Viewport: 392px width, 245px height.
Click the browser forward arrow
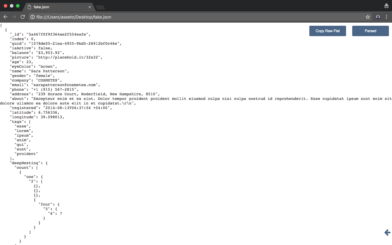pos(14,17)
